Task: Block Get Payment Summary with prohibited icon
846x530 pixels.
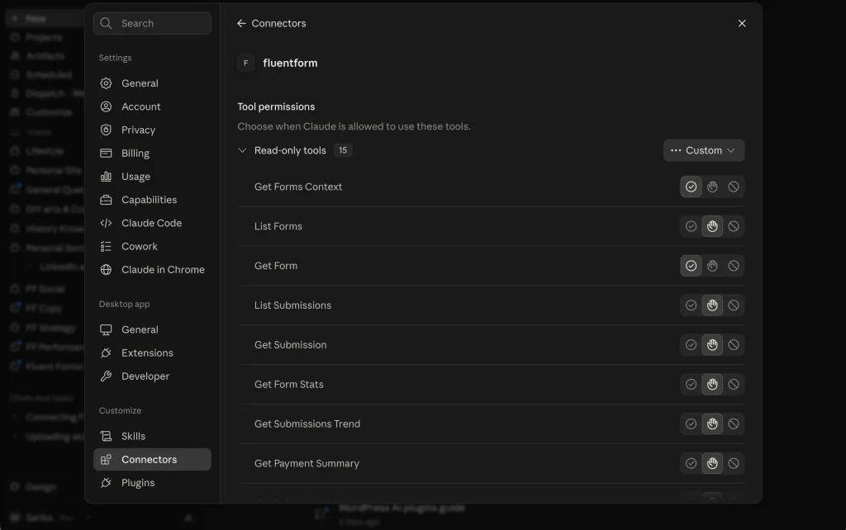Action: pyautogui.click(x=734, y=464)
